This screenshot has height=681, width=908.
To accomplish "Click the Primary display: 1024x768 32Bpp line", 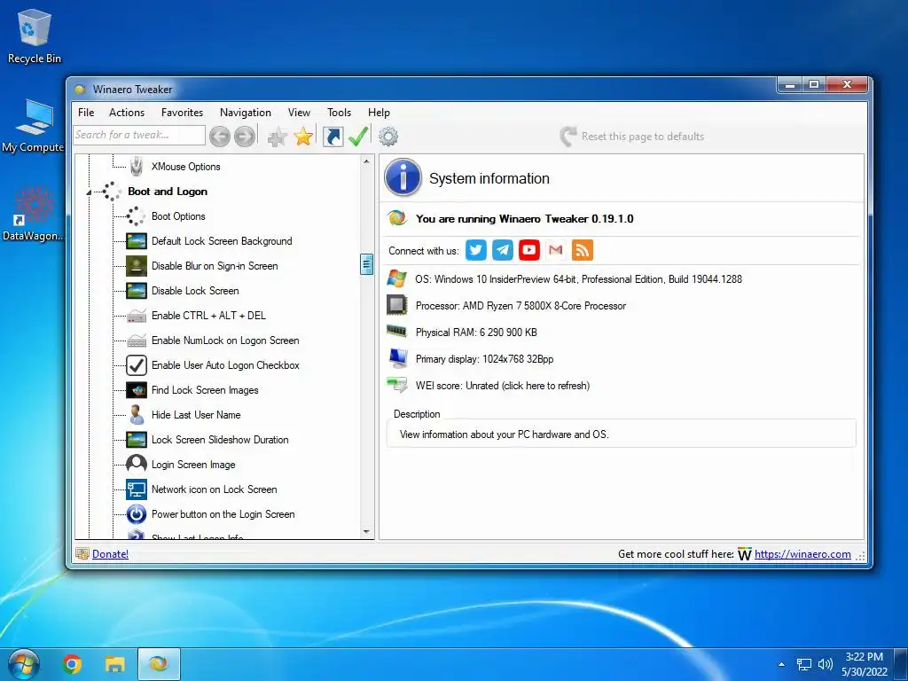I will pos(484,359).
